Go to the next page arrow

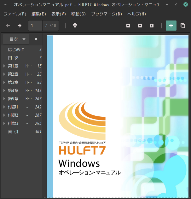point(20,26)
